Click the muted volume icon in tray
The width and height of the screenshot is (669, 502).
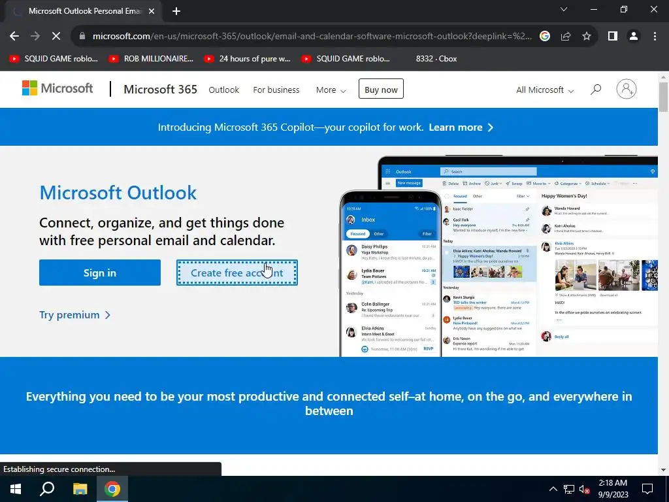(x=584, y=489)
